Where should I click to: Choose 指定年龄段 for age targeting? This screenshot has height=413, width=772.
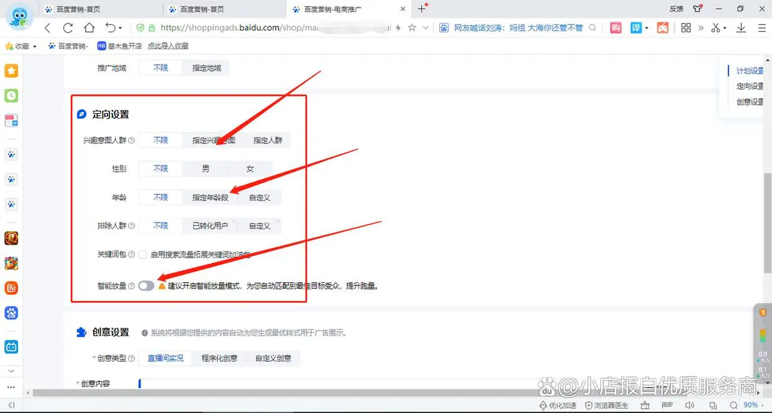[210, 197]
